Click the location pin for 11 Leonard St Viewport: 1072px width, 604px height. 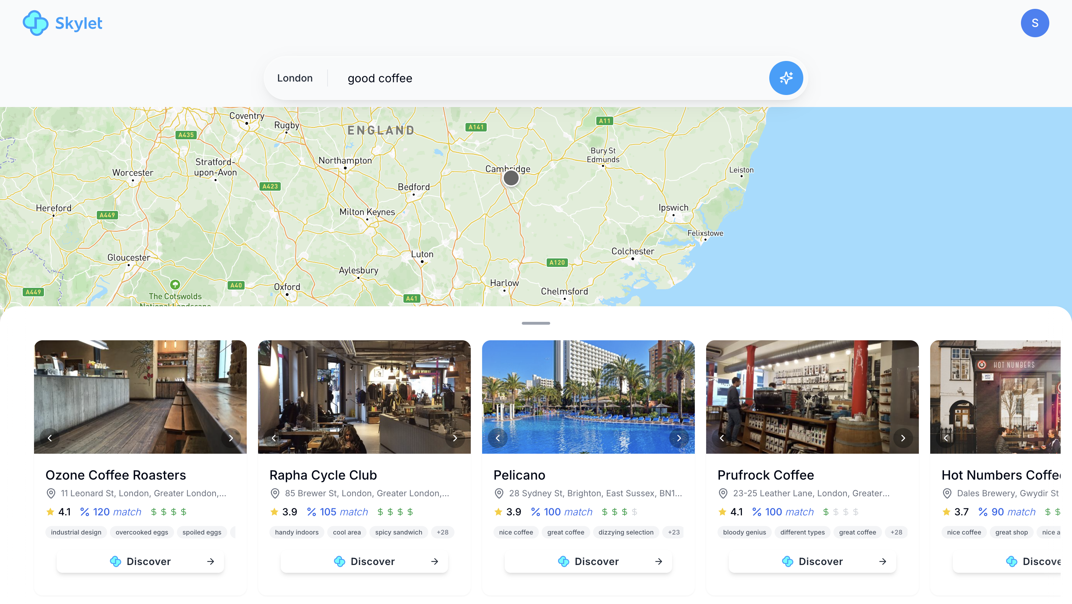click(x=51, y=493)
